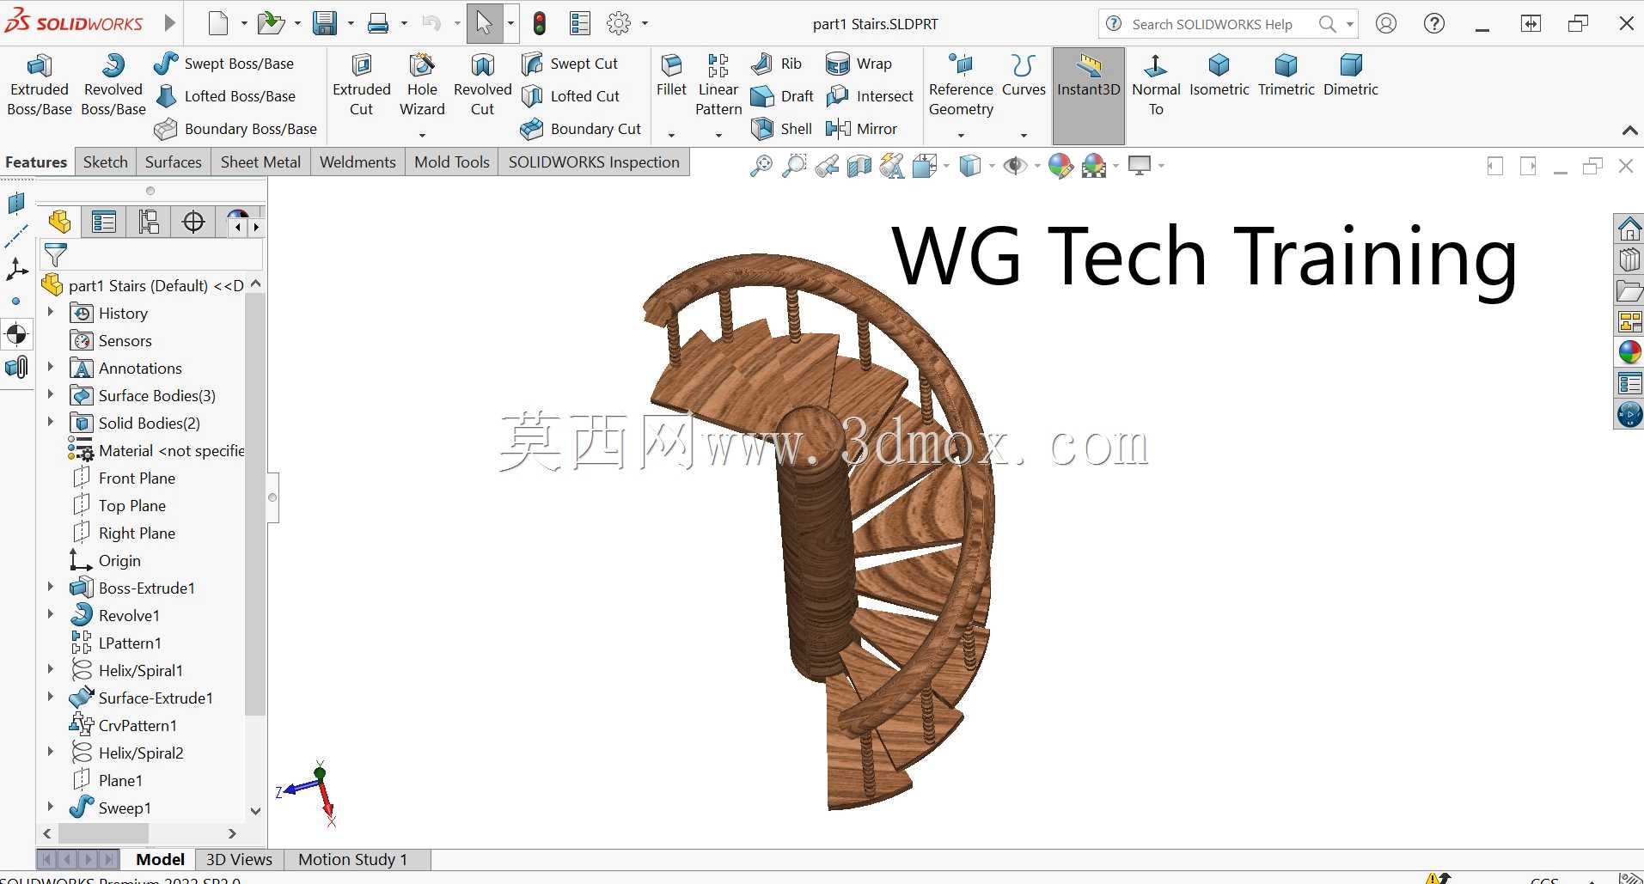
Task: Click the Zoom to Fit icon
Action: (x=761, y=166)
